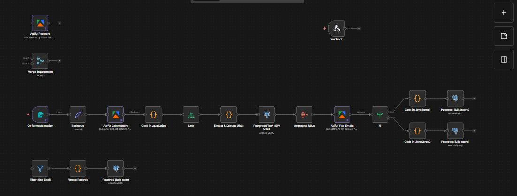
Task: Open the Webhook trigger node
Action: click(x=336, y=28)
